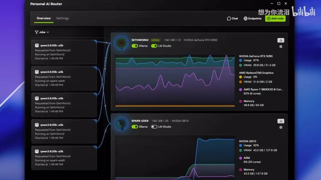Image resolution: width=321 pixels, height=180 pixels.
Task: Click the green Add node button
Action: [x=275, y=18]
